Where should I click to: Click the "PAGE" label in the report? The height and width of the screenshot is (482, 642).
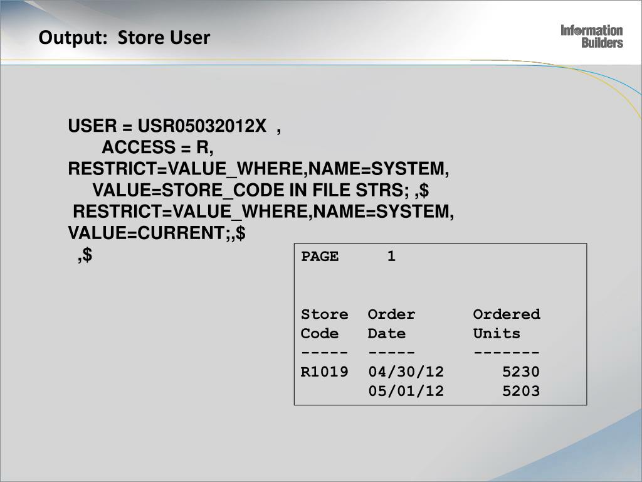point(320,256)
